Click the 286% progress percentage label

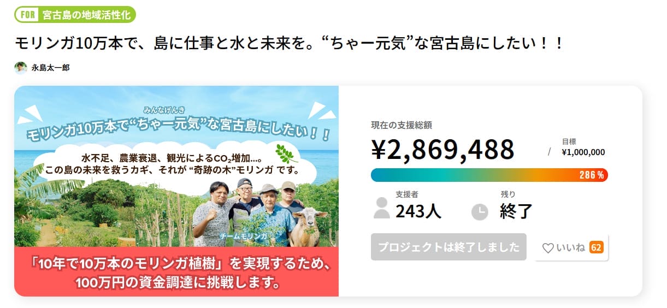pyautogui.click(x=592, y=175)
